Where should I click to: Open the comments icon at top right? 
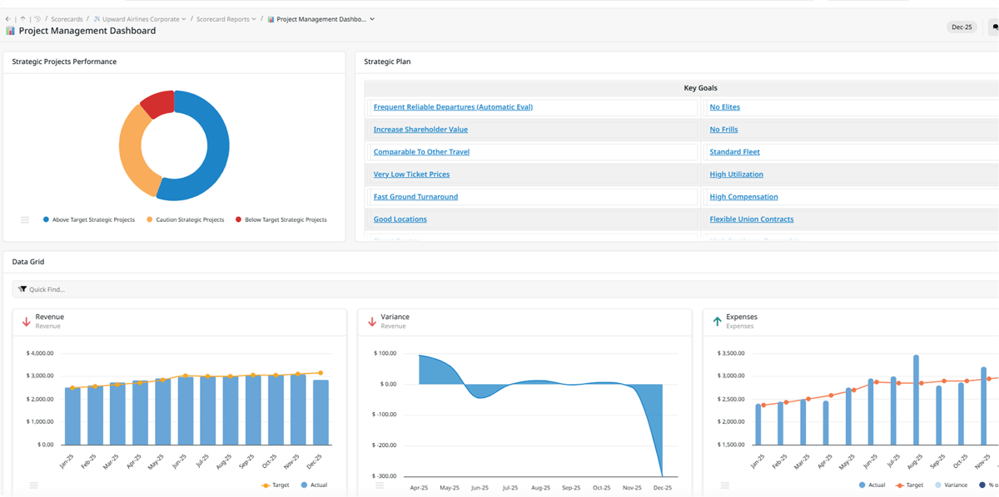coord(994,27)
